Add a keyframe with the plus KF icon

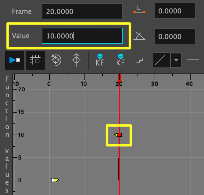pos(100,60)
